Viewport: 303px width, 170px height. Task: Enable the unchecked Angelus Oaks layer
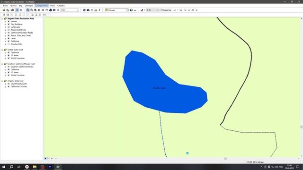tap(9, 44)
